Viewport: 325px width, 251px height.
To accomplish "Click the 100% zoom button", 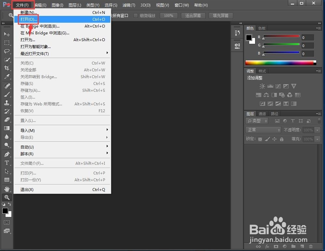I will 169,16.
